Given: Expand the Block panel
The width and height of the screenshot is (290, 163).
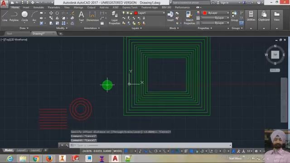Looking at the screenshot, I should pyautogui.click(x=174, y=28).
